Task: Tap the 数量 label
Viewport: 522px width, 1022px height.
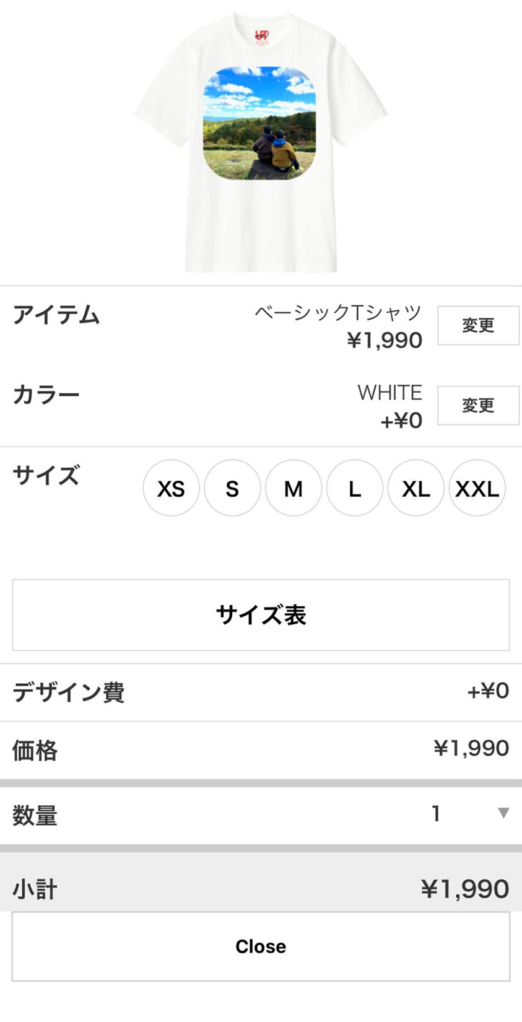Action: tap(35, 815)
